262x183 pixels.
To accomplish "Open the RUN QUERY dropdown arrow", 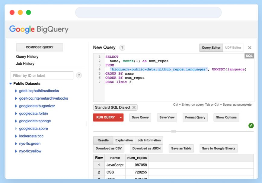I will (121, 117).
